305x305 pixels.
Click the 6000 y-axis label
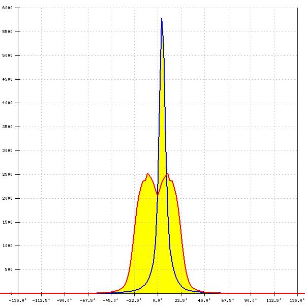(x=8, y=8)
